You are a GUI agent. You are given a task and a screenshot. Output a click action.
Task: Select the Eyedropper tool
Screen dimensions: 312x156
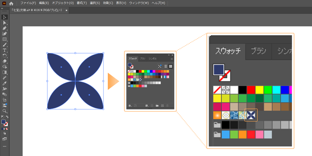pos(5,83)
